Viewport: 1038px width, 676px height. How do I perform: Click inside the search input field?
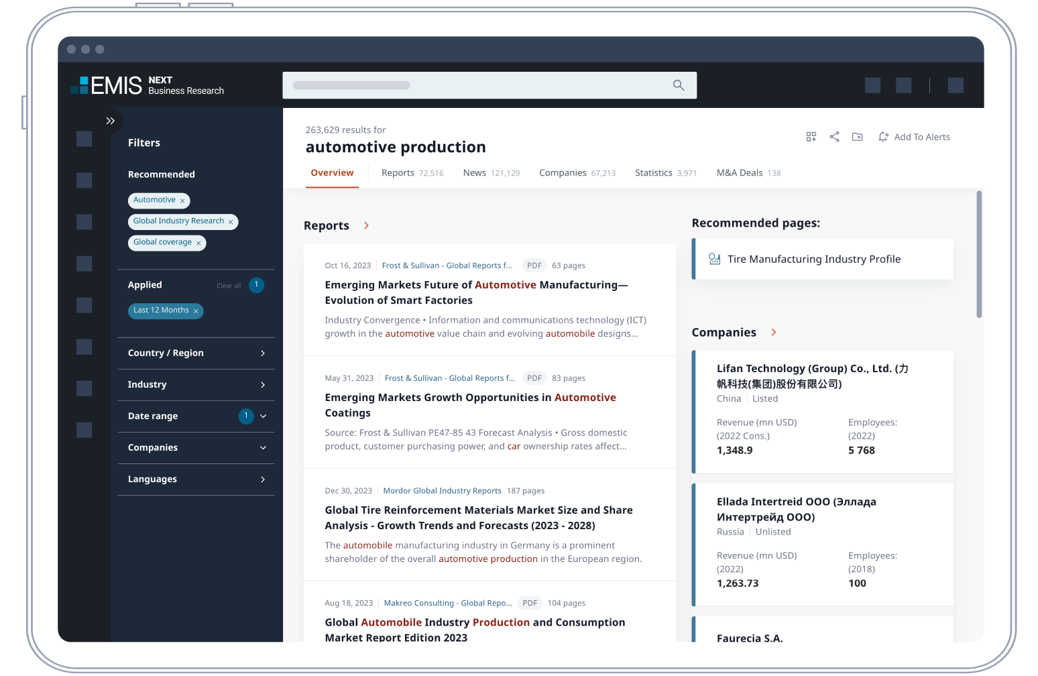pyautogui.click(x=469, y=85)
